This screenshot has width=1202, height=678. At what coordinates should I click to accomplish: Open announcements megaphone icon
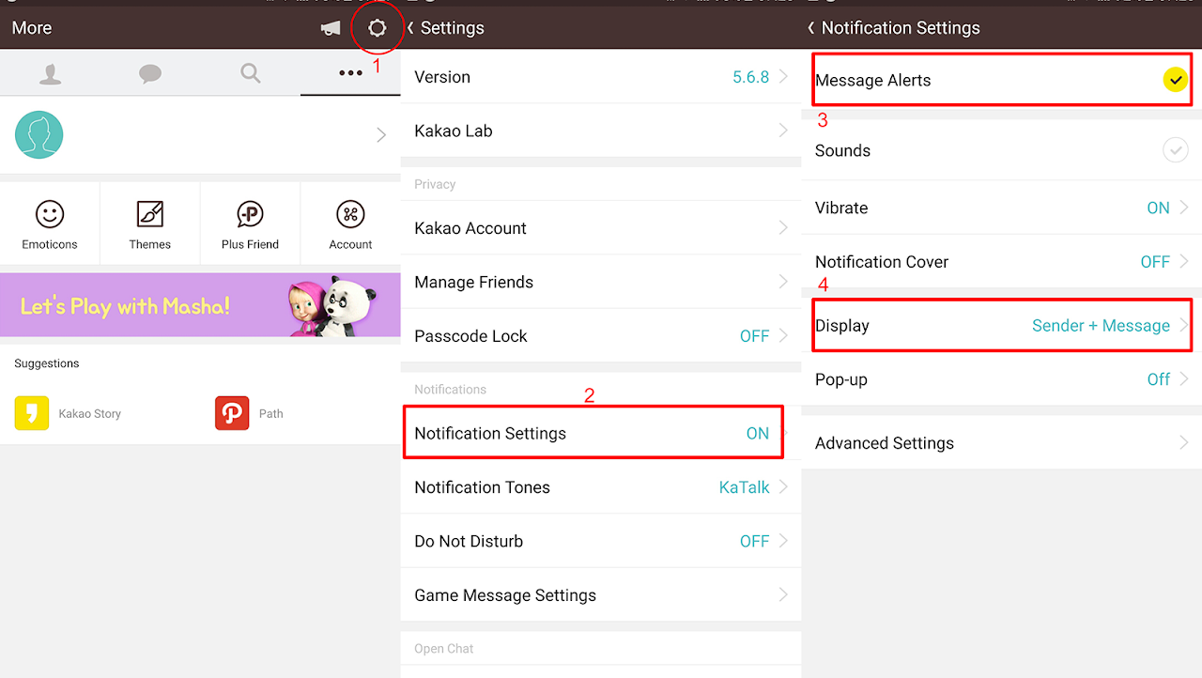(x=331, y=28)
